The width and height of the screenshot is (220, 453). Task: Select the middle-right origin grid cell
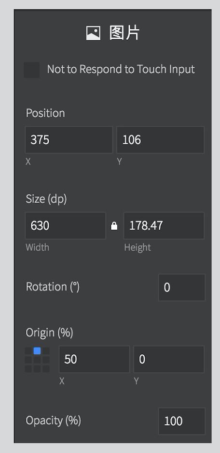46,360
